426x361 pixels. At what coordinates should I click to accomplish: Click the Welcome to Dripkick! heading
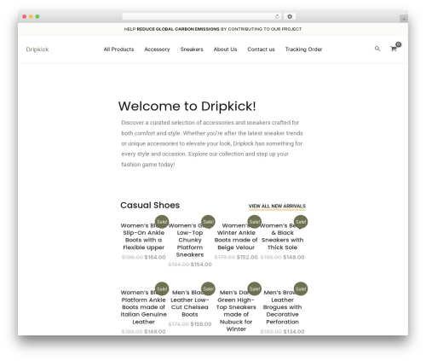click(x=187, y=107)
